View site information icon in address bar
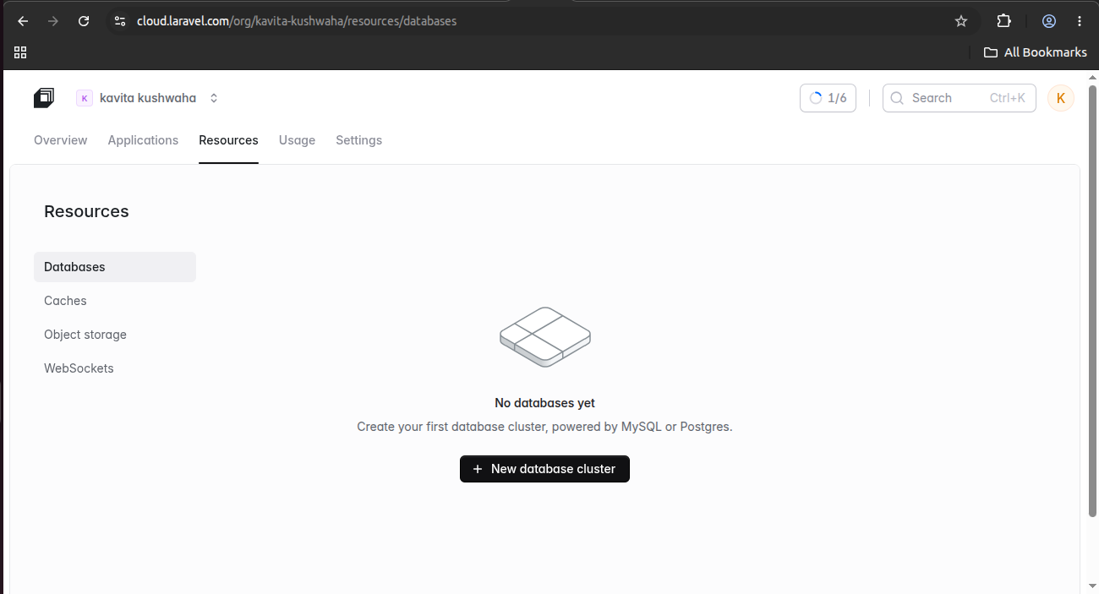Viewport: 1099px width, 594px height. click(119, 21)
